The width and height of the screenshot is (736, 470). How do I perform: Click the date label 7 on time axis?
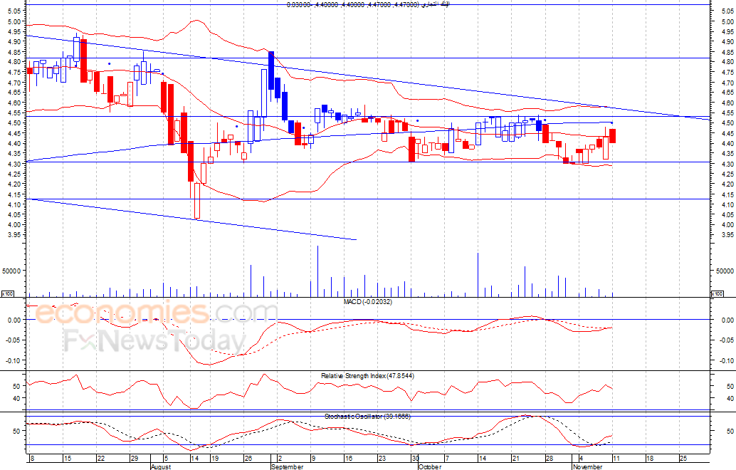click(x=447, y=459)
